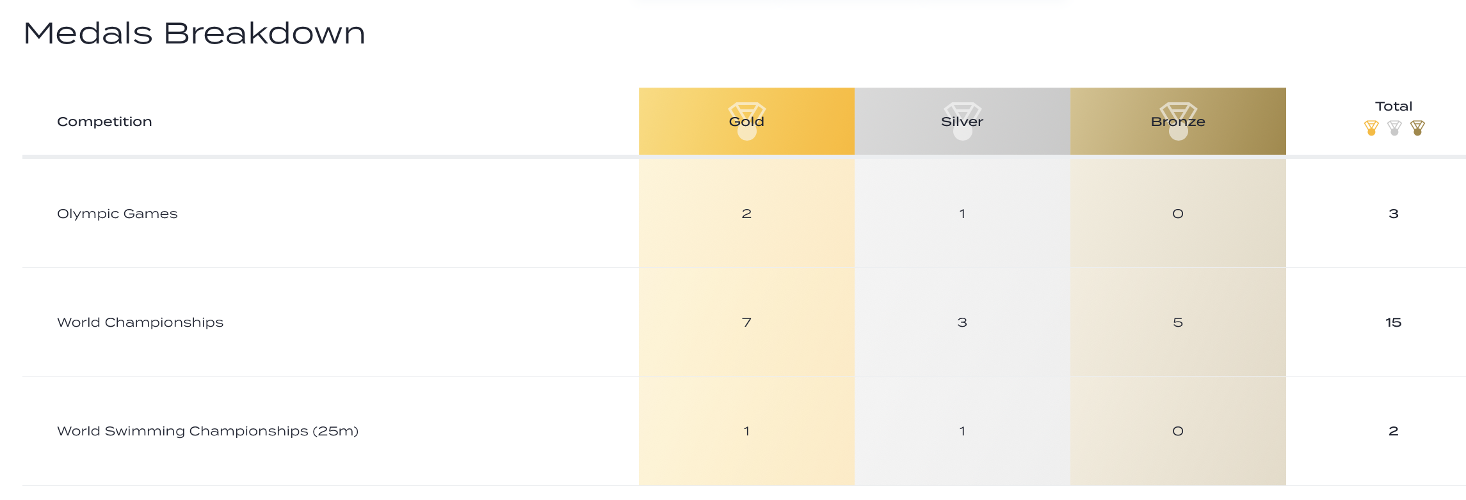Click small bronze medal icon under Total
Image resolution: width=1466 pixels, height=500 pixels.
point(1417,128)
